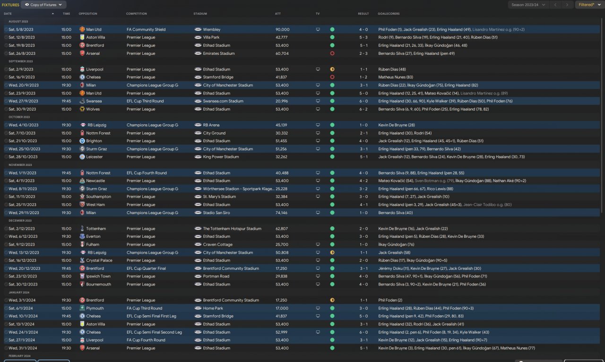Open the EFL Cup Quarter Final competition link
This screenshot has width=605, height=362.
pos(146,268)
